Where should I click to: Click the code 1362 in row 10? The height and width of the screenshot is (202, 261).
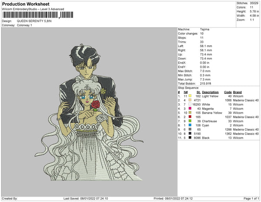(228, 134)
